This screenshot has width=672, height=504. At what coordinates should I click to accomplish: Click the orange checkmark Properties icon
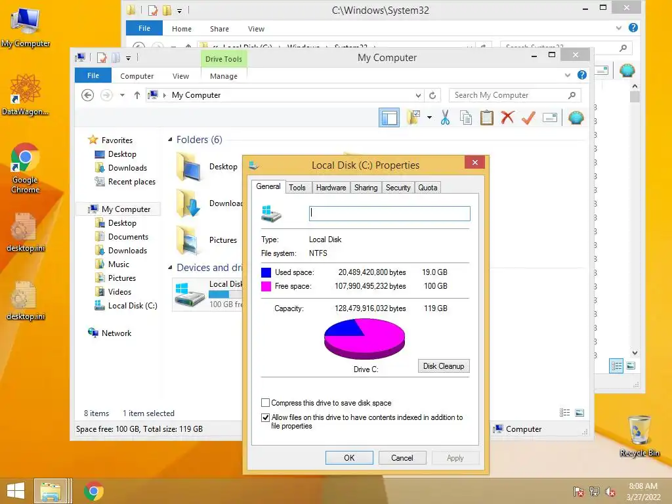528,117
